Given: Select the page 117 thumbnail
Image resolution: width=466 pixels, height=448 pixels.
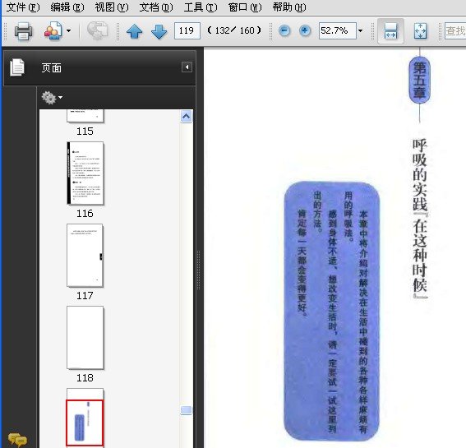Looking at the screenshot, I should (x=85, y=256).
